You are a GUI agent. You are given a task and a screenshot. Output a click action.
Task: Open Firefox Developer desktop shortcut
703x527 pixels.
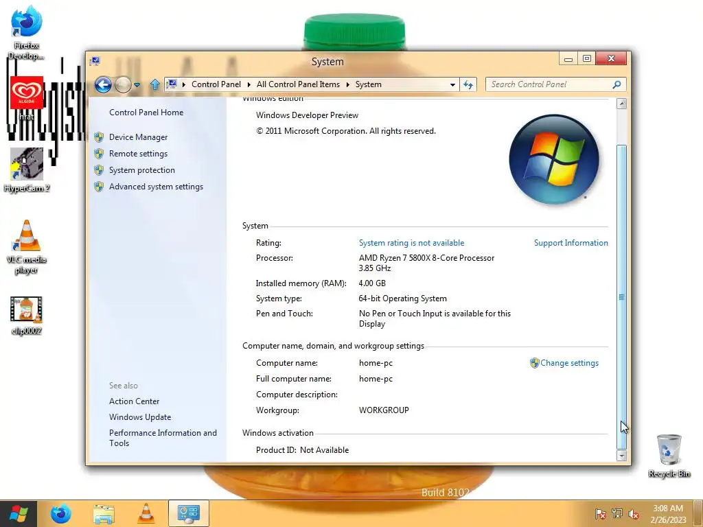27,32
